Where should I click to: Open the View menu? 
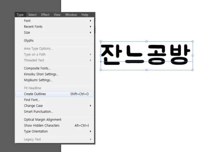(57, 15)
